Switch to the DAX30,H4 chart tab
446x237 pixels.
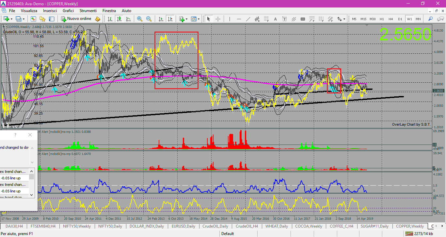14,226
